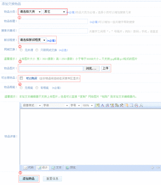
Task: Open the 100% zoom dropdown
Action: 88,105
